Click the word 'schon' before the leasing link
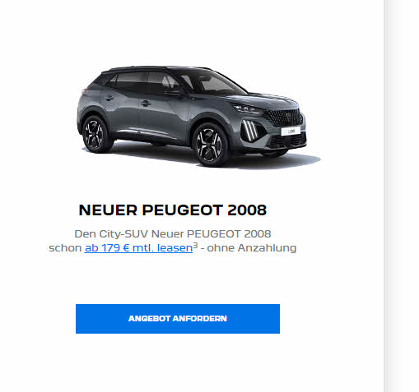The width and height of the screenshot is (419, 392). [x=65, y=248]
